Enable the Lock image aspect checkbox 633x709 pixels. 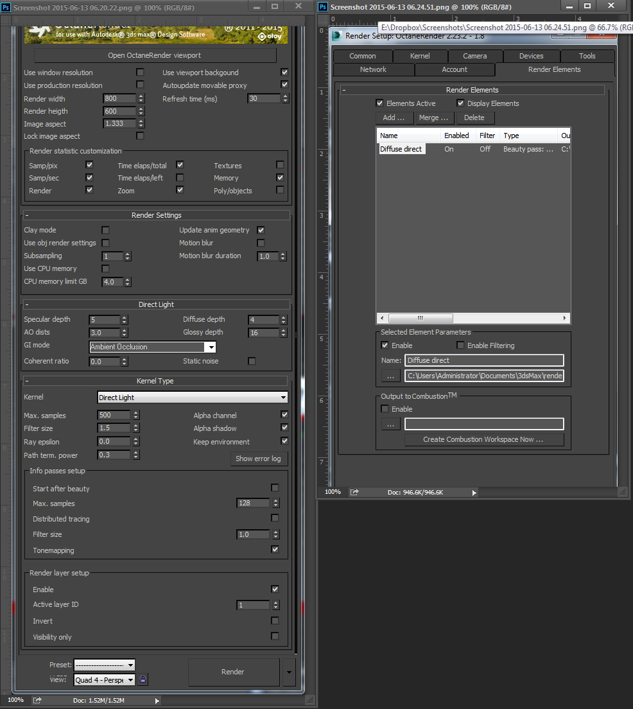(140, 136)
